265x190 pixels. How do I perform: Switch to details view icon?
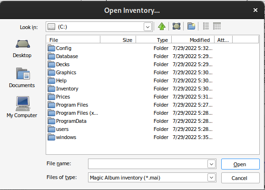pyautogui.click(x=217, y=26)
